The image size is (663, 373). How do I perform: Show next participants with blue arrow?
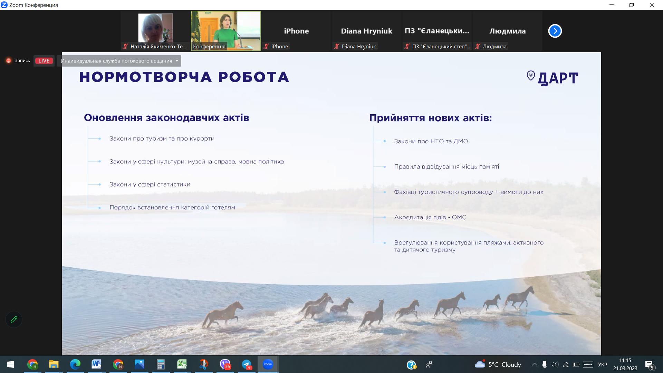[555, 31]
